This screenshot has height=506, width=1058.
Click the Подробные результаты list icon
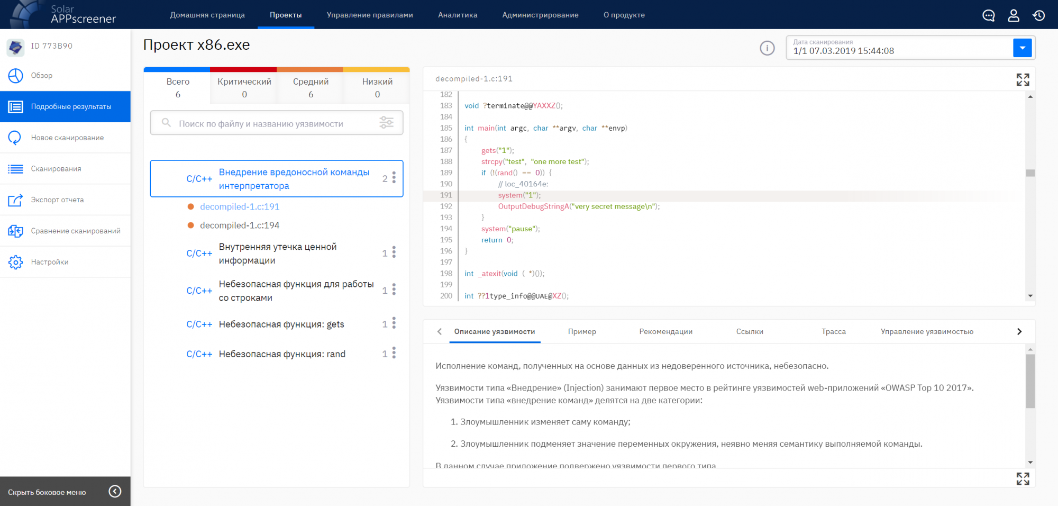pyautogui.click(x=15, y=107)
